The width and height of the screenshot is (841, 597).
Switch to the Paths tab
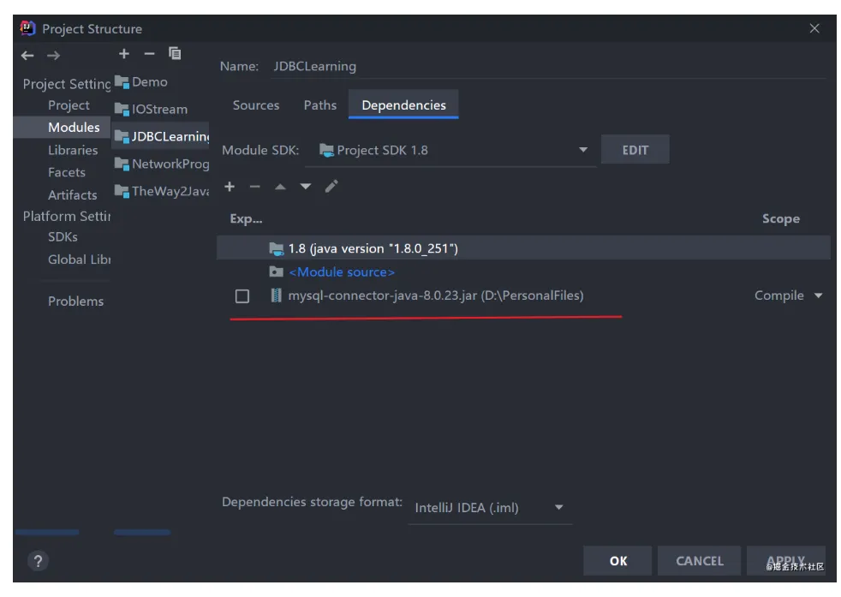320,105
